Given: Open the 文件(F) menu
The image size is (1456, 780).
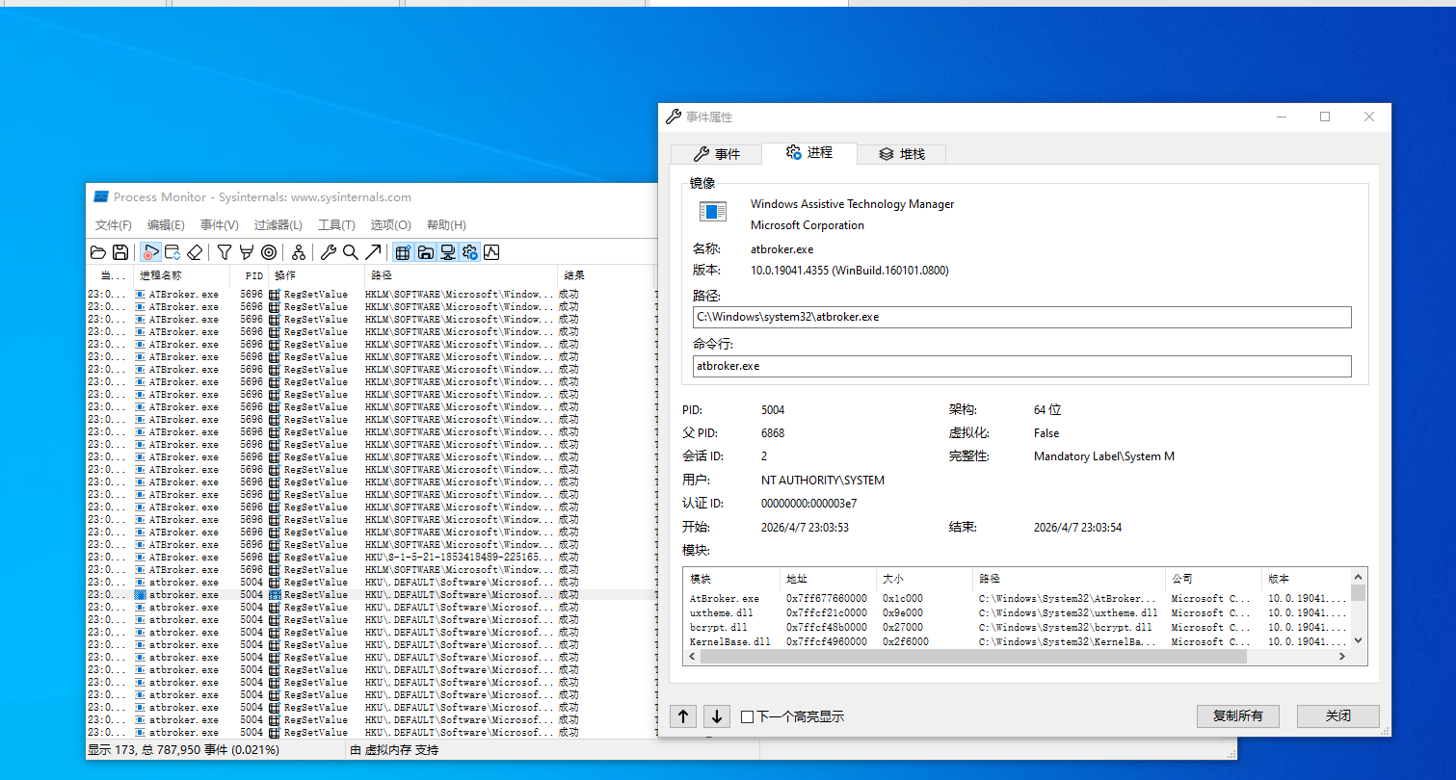Looking at the screenshot, I should click(x=114, y=225).
